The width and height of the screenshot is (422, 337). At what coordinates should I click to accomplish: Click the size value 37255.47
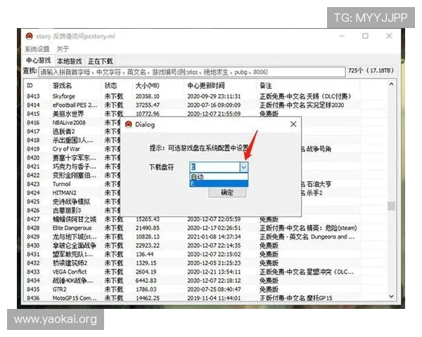(x=148, y=105)
